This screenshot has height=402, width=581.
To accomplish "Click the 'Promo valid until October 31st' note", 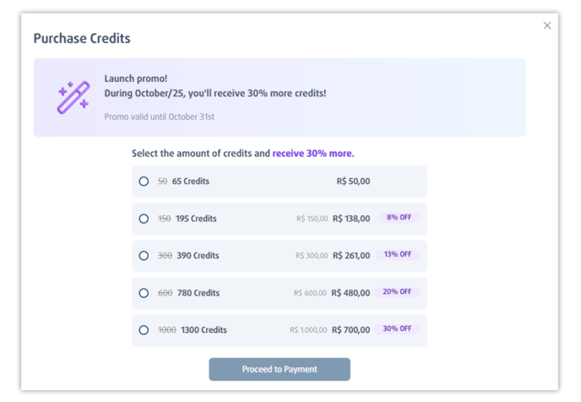I will tap(160, 117).
